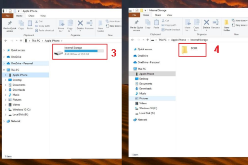Switch to View tab in right window
The height and width of the screenshot is (165, 248).
pyautogui.click(x=169, y=14)
